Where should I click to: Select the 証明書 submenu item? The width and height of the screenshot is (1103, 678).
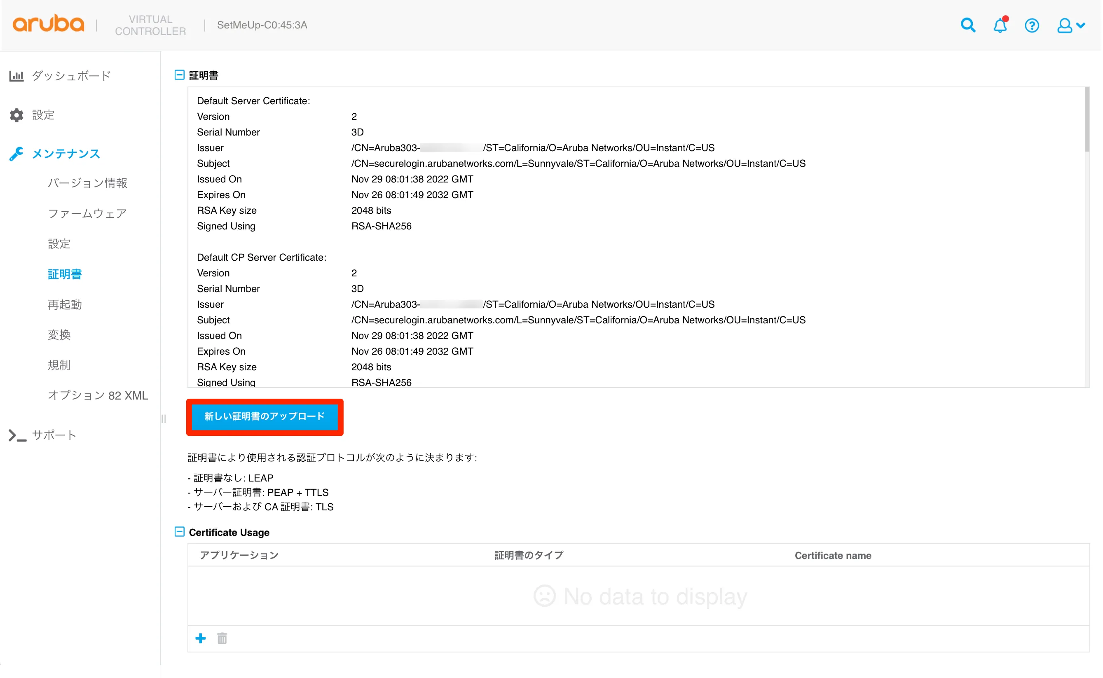coord(65,274)
